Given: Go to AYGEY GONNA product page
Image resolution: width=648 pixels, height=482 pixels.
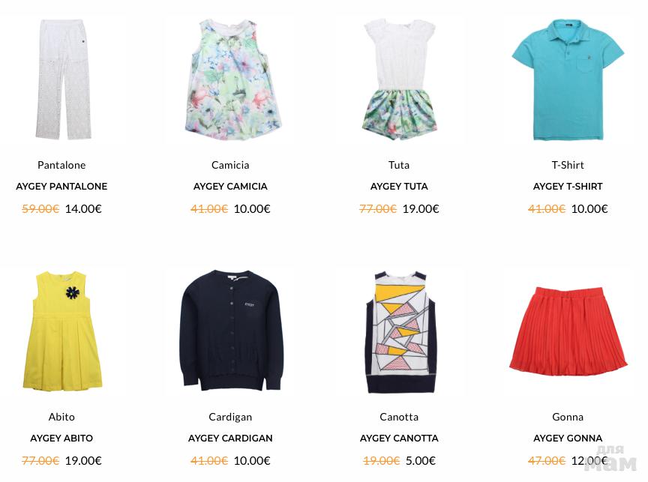Looking at the screenshot, I should click(x=568, y=439).
